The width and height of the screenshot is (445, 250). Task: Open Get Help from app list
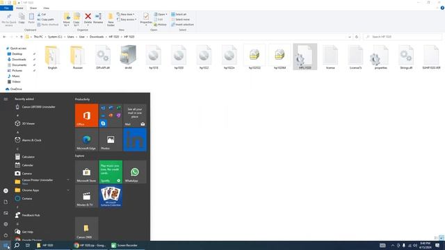tap(28, 232)
